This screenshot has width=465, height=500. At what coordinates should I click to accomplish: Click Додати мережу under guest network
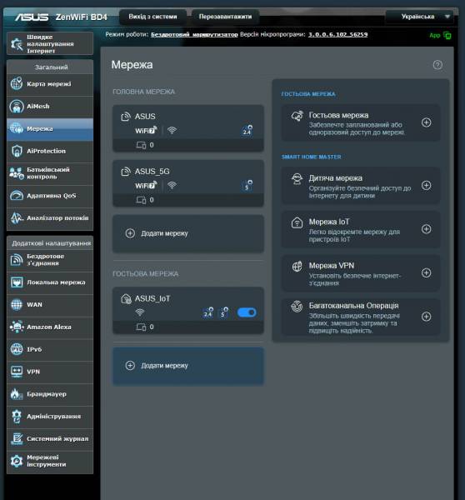(x=188, y=366)
